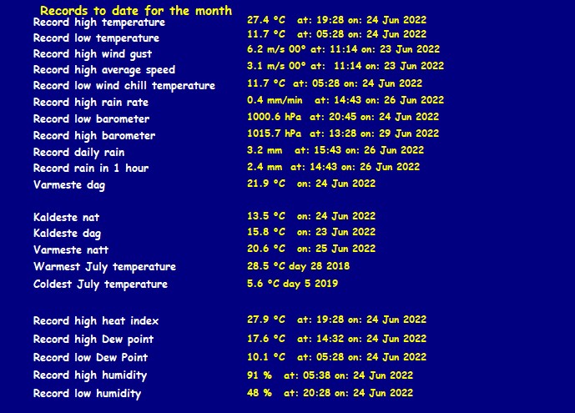Select the 'Record high heat index' label
The image size is (575, 413).
click(96, 321)
